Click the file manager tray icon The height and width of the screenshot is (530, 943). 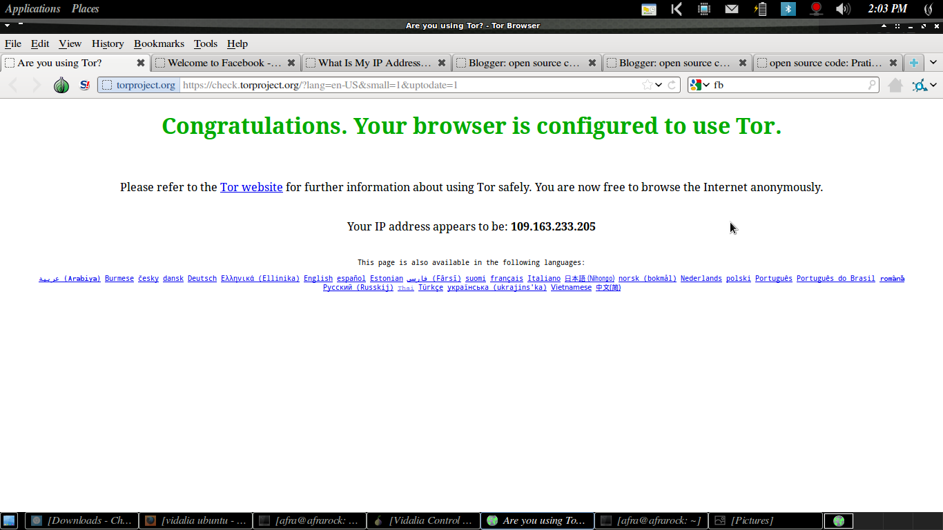[649, 9]
